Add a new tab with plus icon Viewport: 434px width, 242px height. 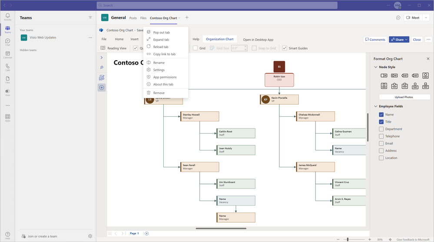point(187,17)
